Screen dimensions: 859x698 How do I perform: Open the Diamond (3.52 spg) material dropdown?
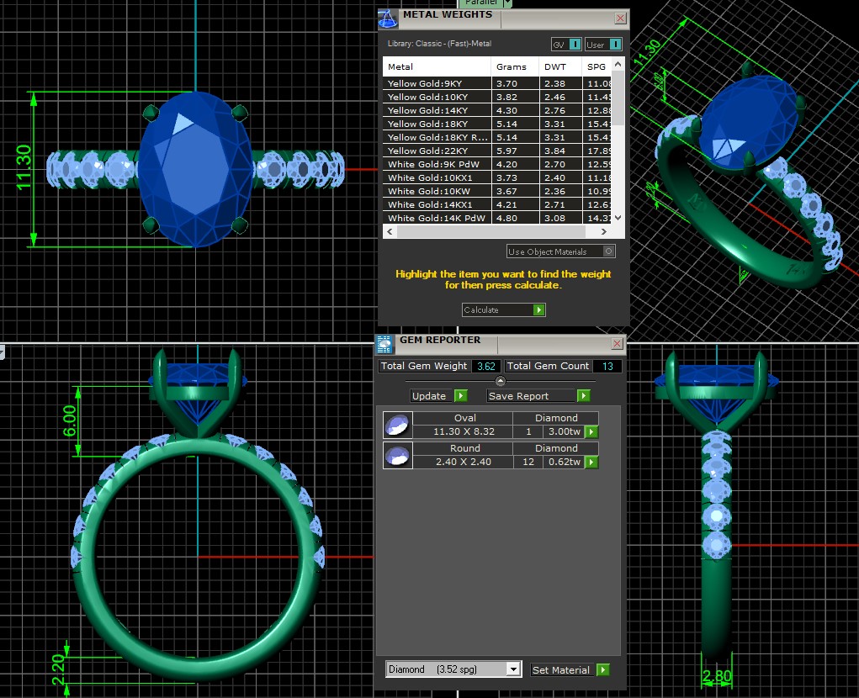click(x=513, y=669)
